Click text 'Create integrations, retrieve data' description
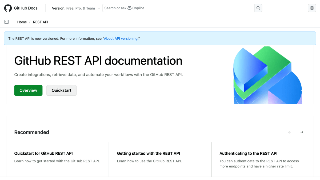The height and width of the screenshot is (180, 320). pyautogui.click(x=98, y=75)
